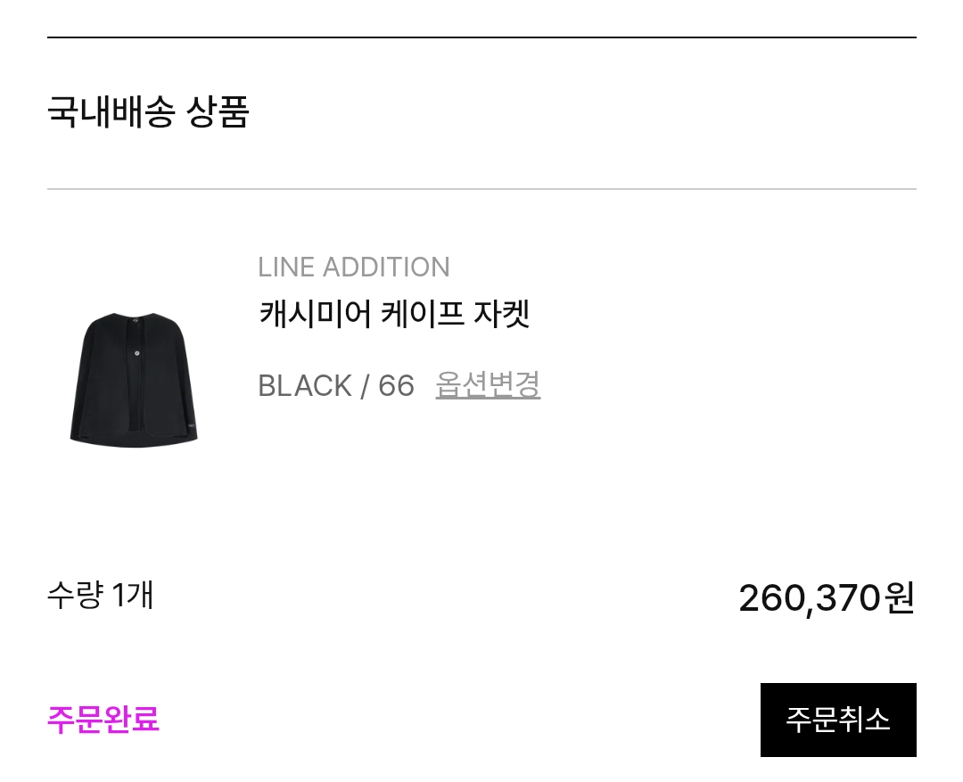963x782 pixels.
Task: Click the 주문완료 order status label
Action: 103,719
